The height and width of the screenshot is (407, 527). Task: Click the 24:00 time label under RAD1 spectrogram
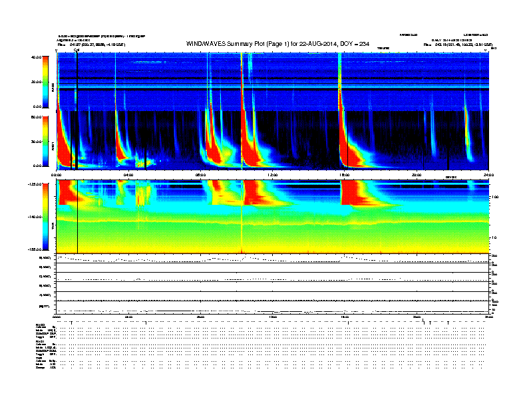(x=488, y=175)
